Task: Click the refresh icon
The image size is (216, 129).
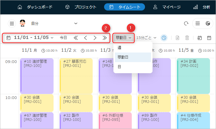Action: click(186, 23)
